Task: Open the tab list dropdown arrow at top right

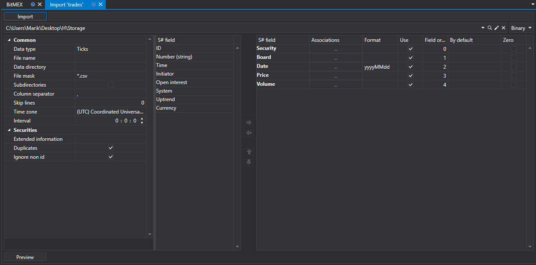Action: [532, 4]
